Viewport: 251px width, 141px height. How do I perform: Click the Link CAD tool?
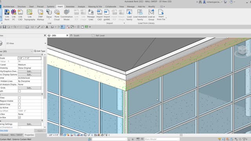pyautogui.click(x=20, y=15)
